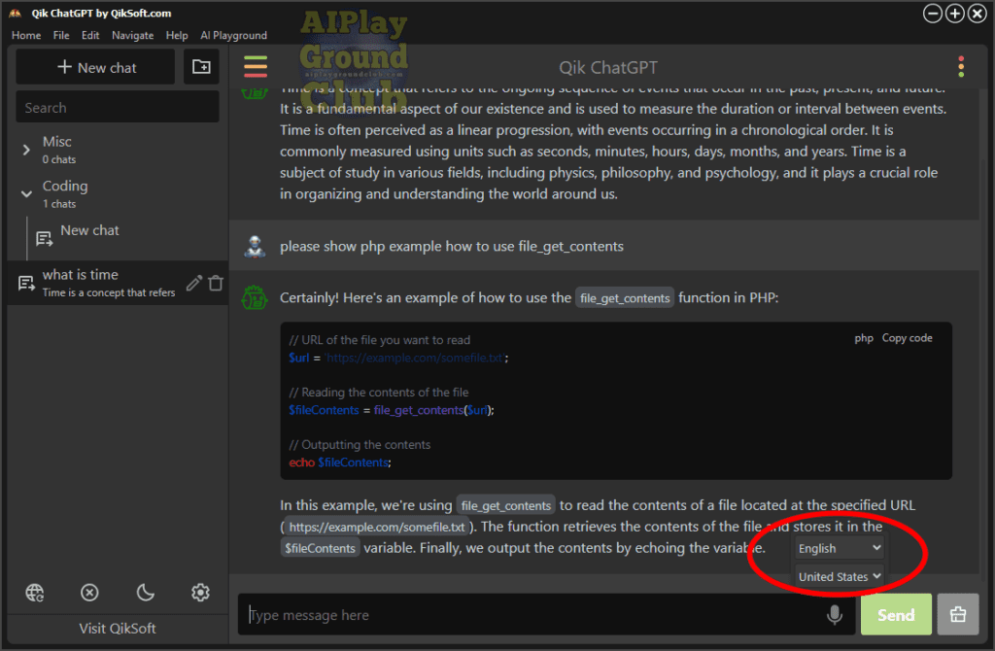
Task: Start a new chat with New chat button
Action: point(95,67)
